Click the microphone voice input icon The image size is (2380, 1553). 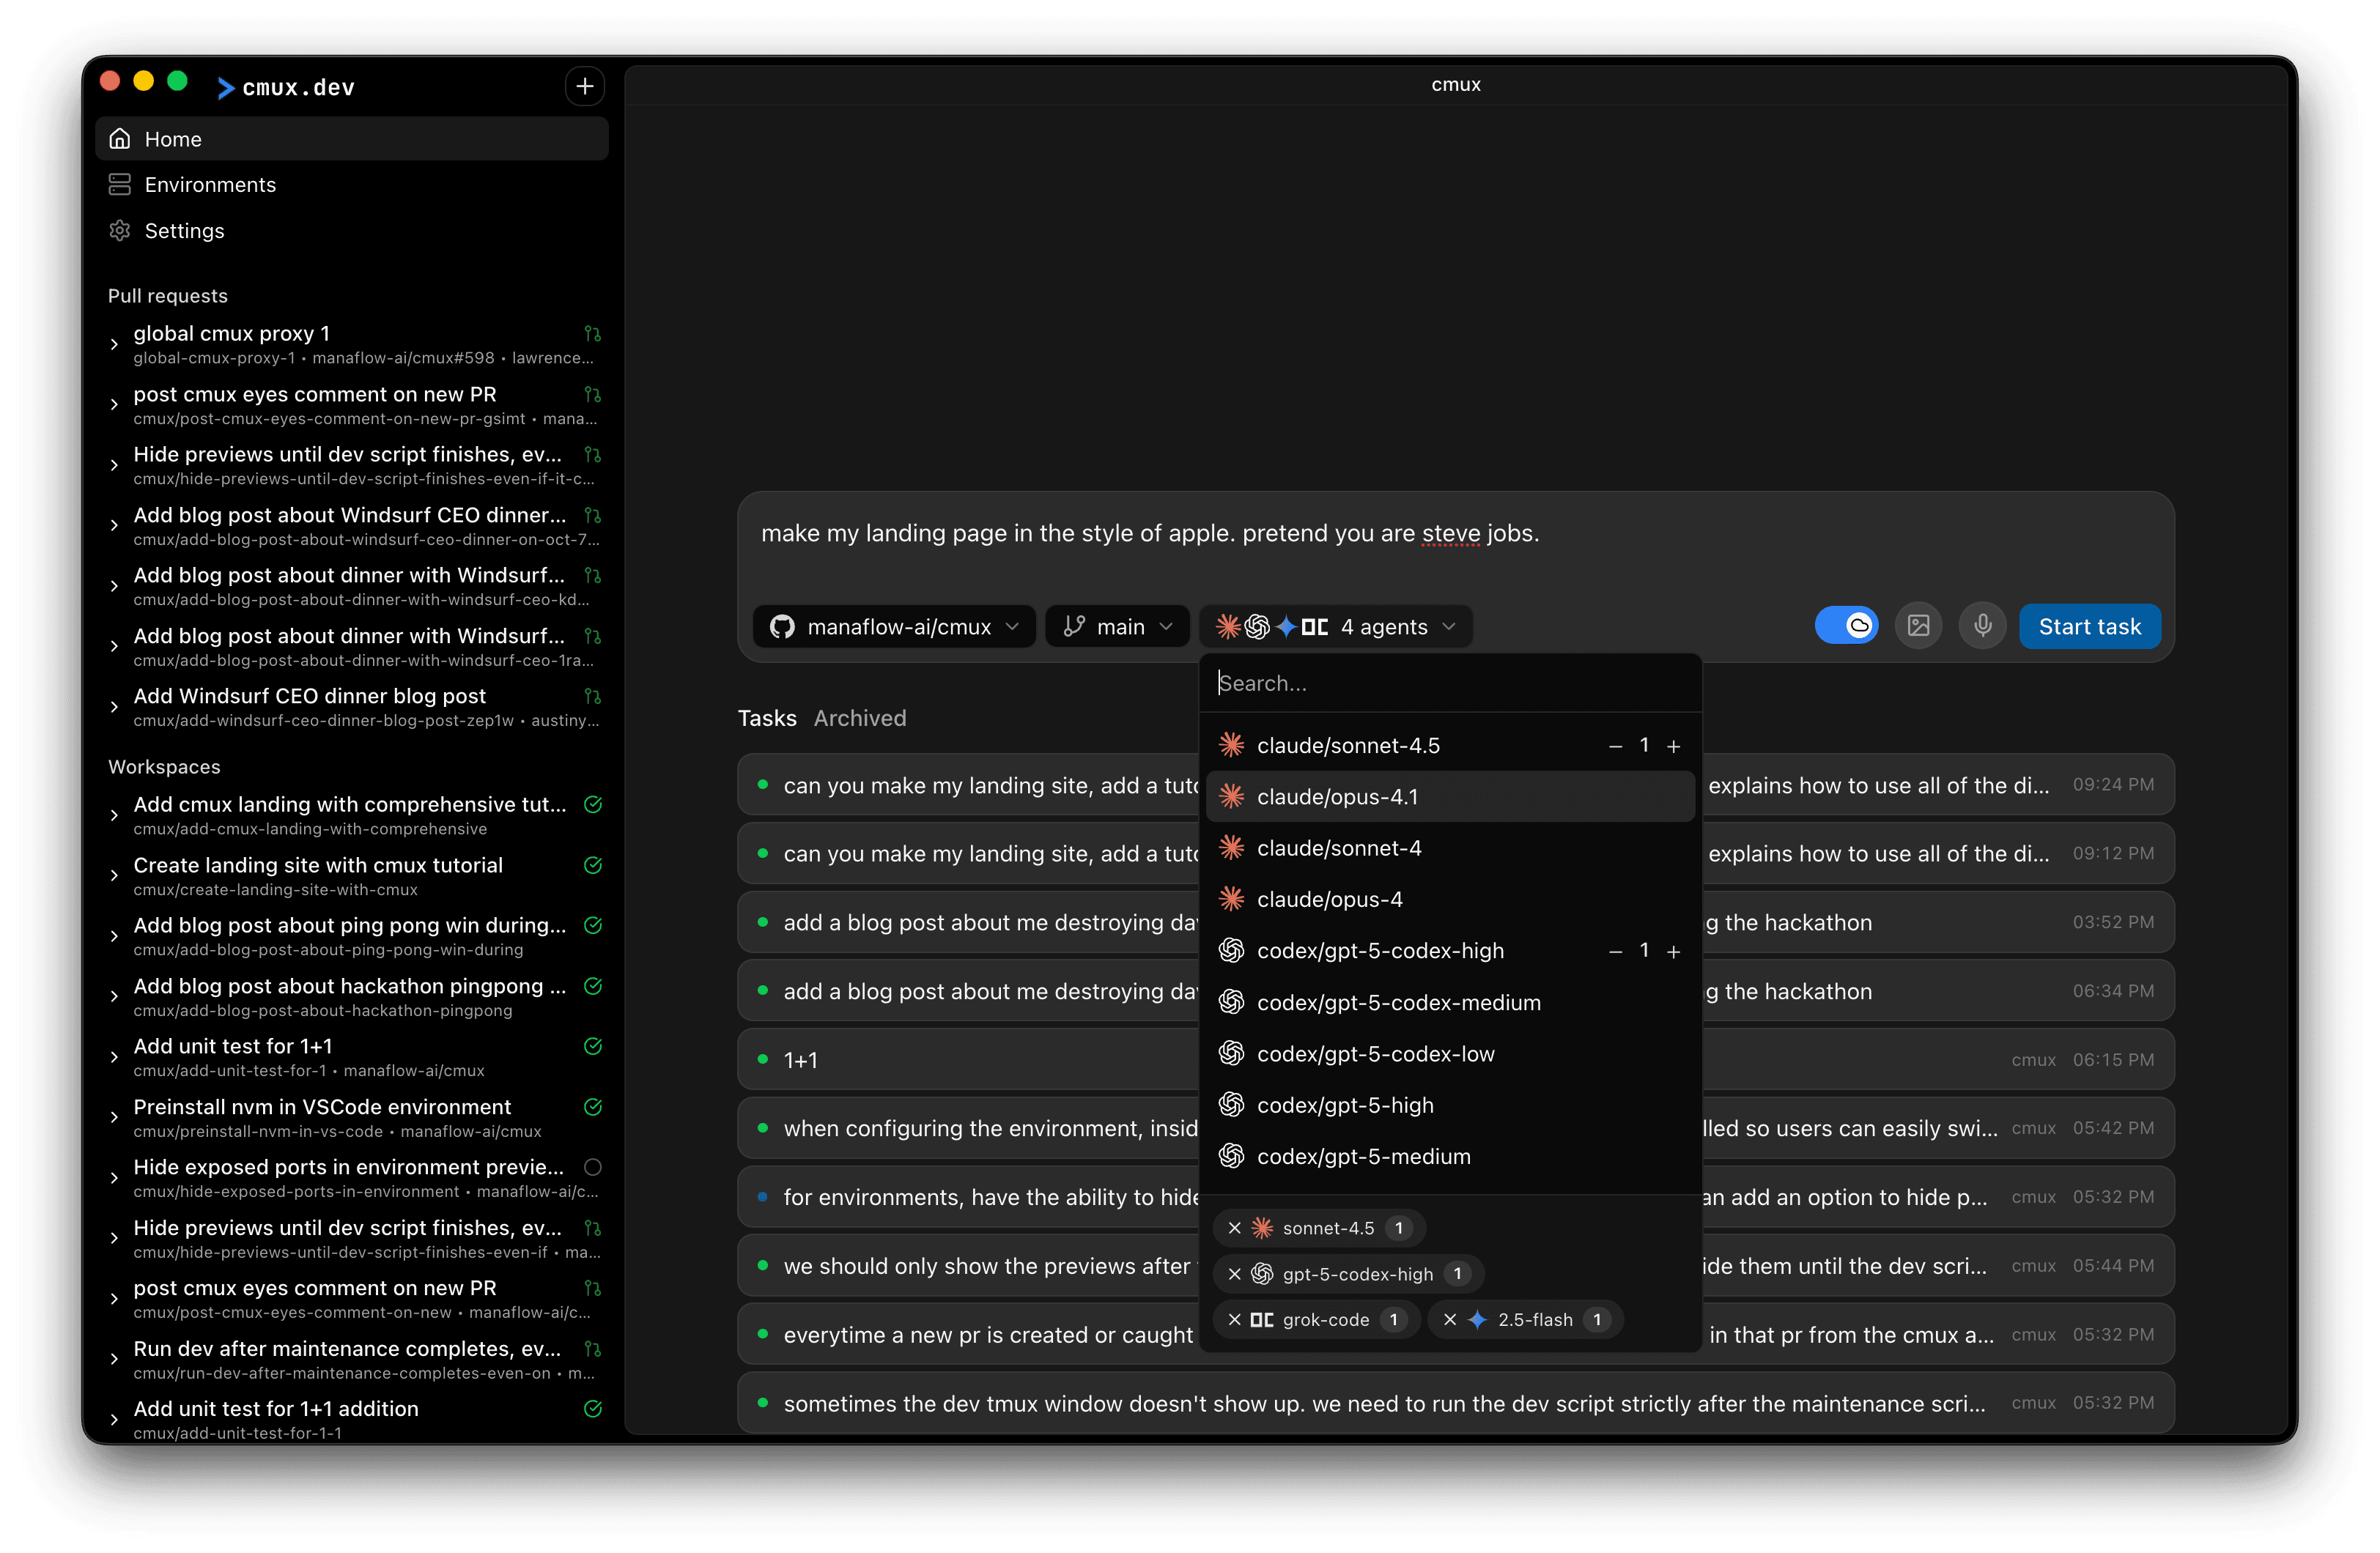(1982, 625)
